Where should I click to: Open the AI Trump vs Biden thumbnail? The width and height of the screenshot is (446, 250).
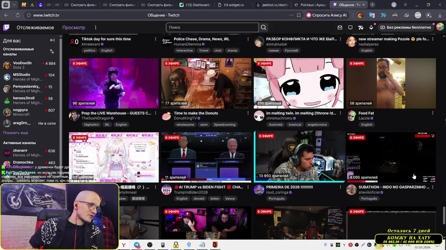(206, 157)
